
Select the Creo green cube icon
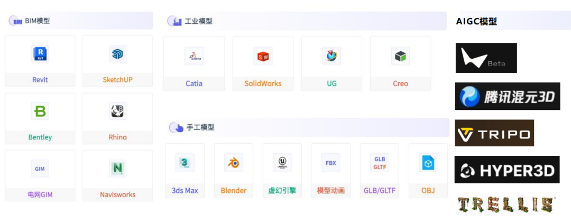click(401, 56)
